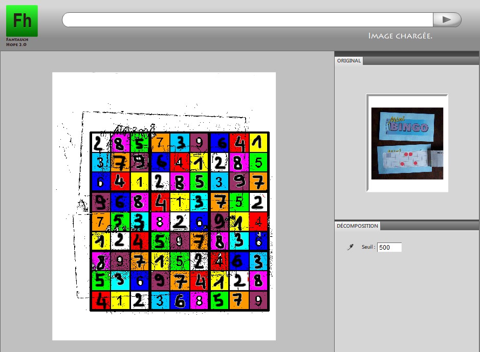Screen dimensions: 480x352
Task: Open the DÉCOMPOSITION tab
Action: point(357,226)
